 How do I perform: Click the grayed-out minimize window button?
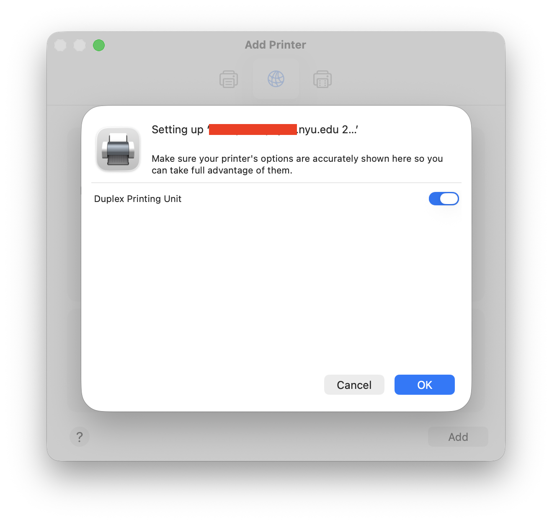click(x=80, y=45)
